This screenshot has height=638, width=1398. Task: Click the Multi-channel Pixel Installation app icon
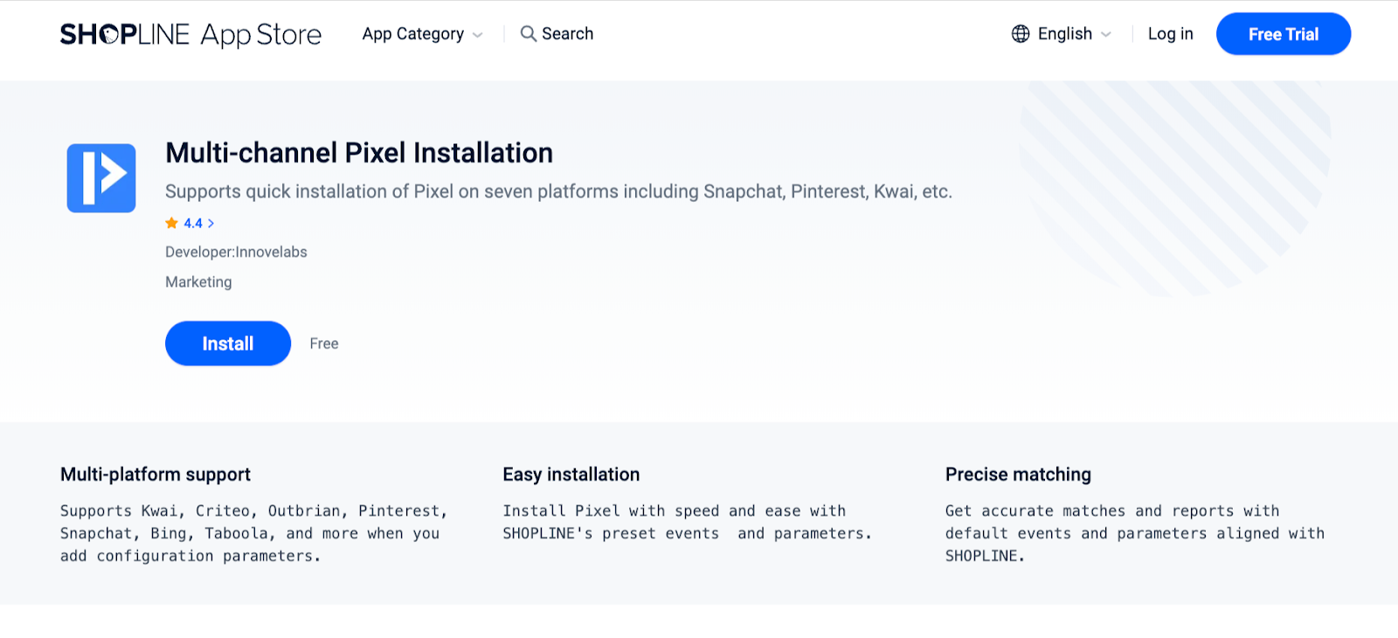(x=101, y=178)
